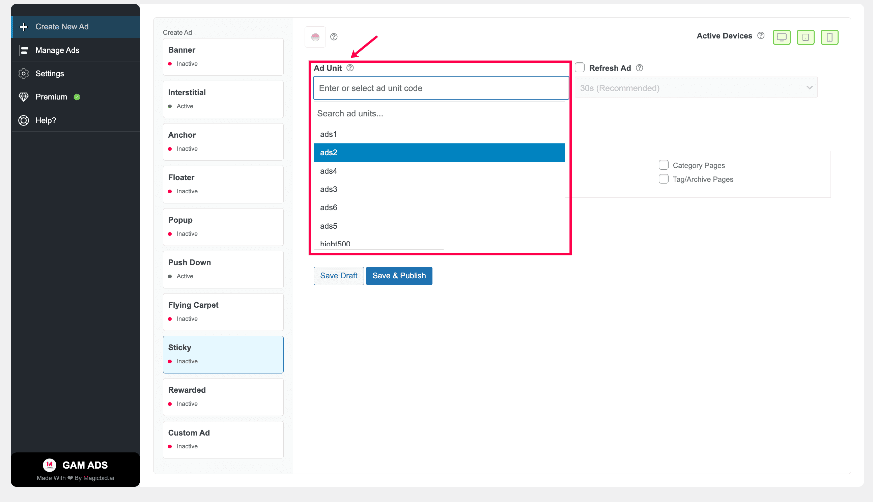Open the Create New Ad menu item
This screenshot has width=873, height=502.
(76, 27)
